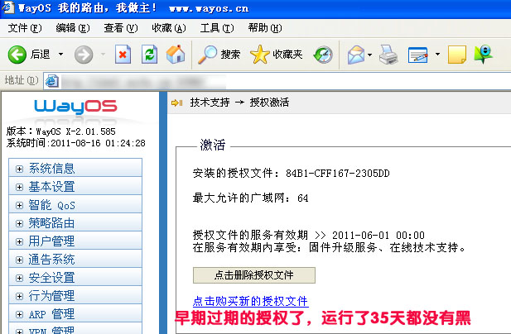Screen dimensions: 511x334
Task: Select 用户管理 sidebar item label
Action: [x=52, y=241]
